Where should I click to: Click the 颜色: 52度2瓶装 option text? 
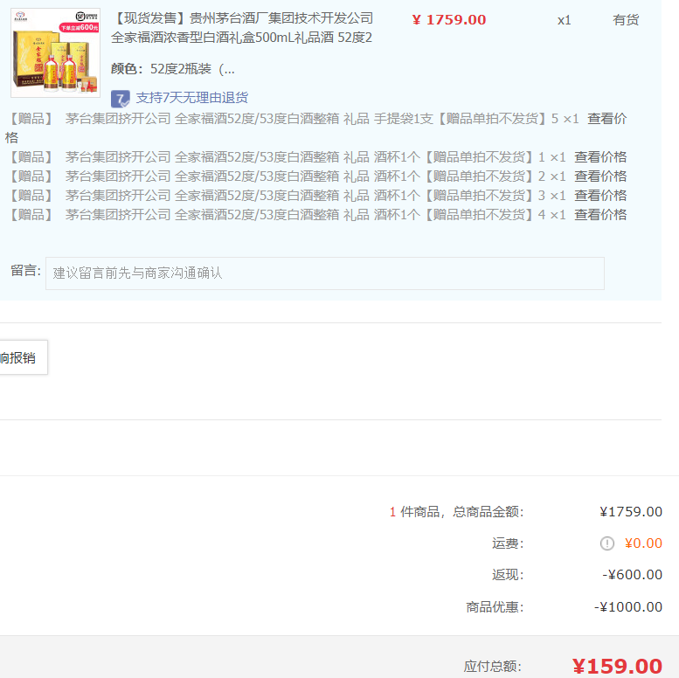(x=173, y=69)
